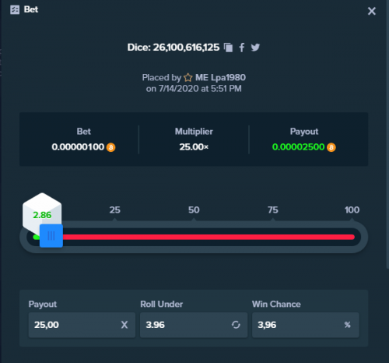The height and width of the screenshot is (363, 389).
Task: Copy the dice bet ID
Action: click(x=228, y=48)
